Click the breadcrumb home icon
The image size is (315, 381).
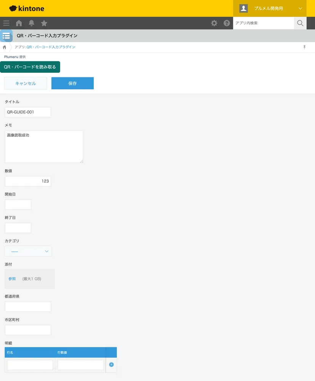click(x=4, y=47)
